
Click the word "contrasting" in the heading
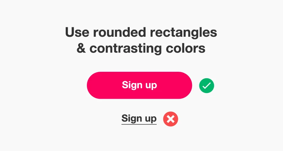[126, 49]
